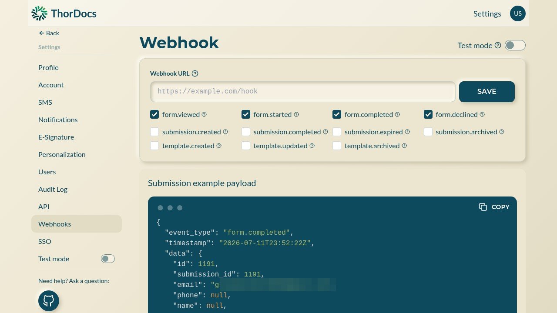Screen dimensions: 557x313
Task: Check the submission.archived checkbox
Action: tap(428, 132)
